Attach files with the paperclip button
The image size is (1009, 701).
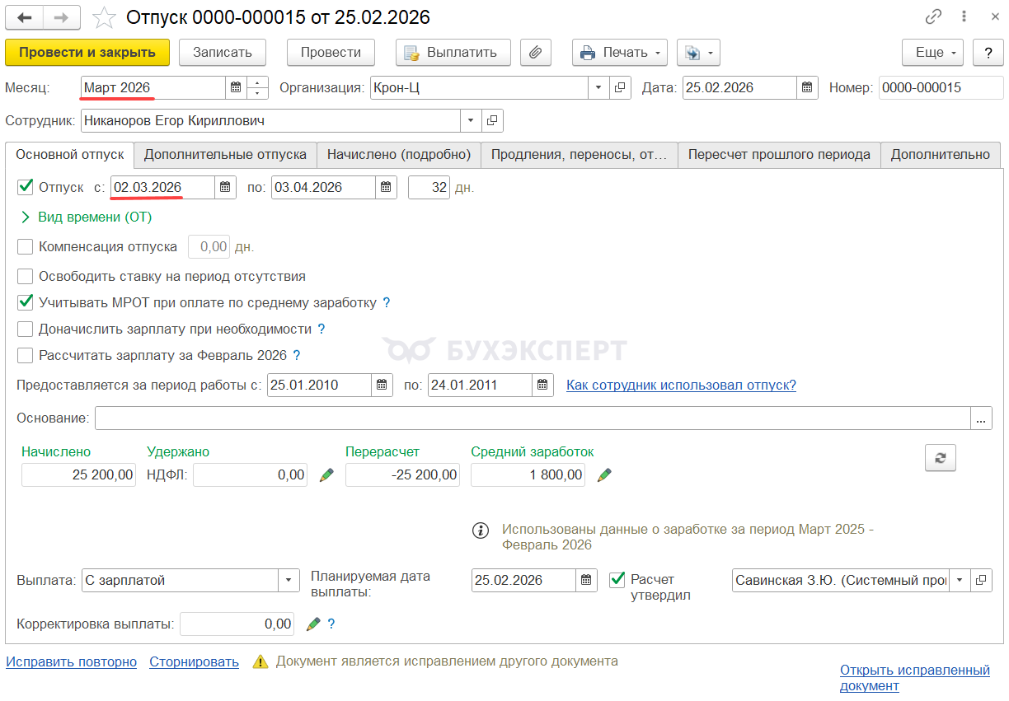click(x=536, y=52)
